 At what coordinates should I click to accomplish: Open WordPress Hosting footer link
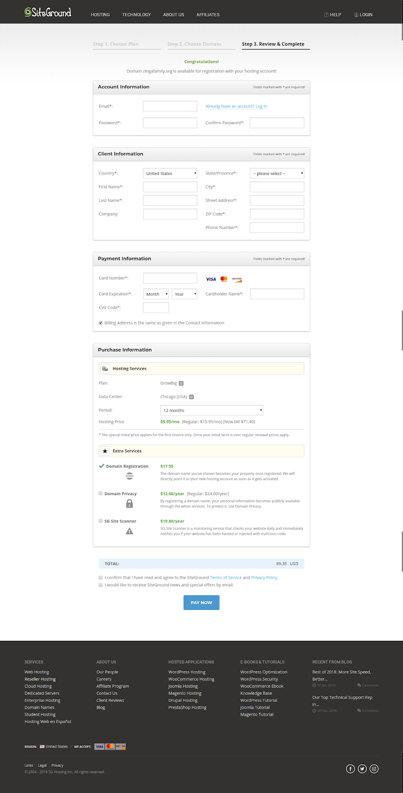click(187, 672)
